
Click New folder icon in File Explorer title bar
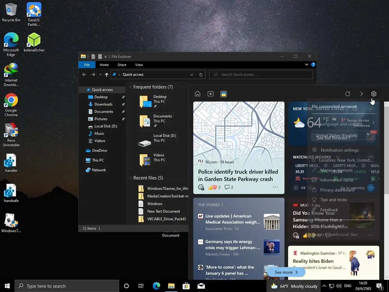(100, 57)
